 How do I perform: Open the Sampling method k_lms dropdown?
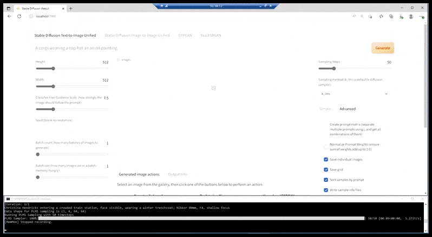coord(354,94)
